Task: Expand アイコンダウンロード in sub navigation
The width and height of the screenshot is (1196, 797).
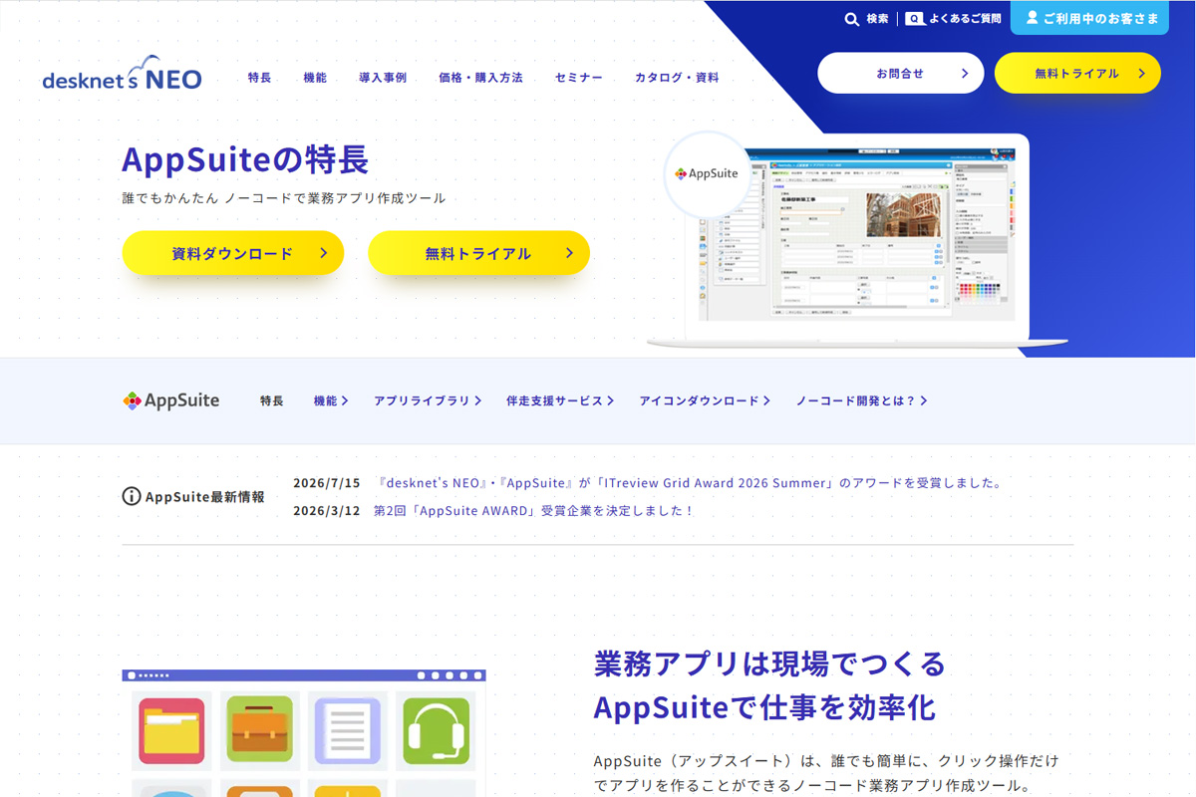Action: [705, 400]
